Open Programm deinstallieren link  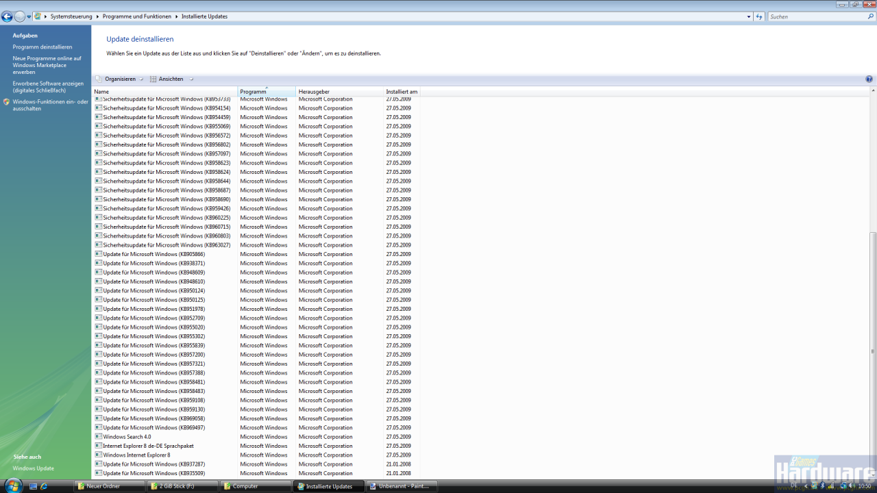42,47
